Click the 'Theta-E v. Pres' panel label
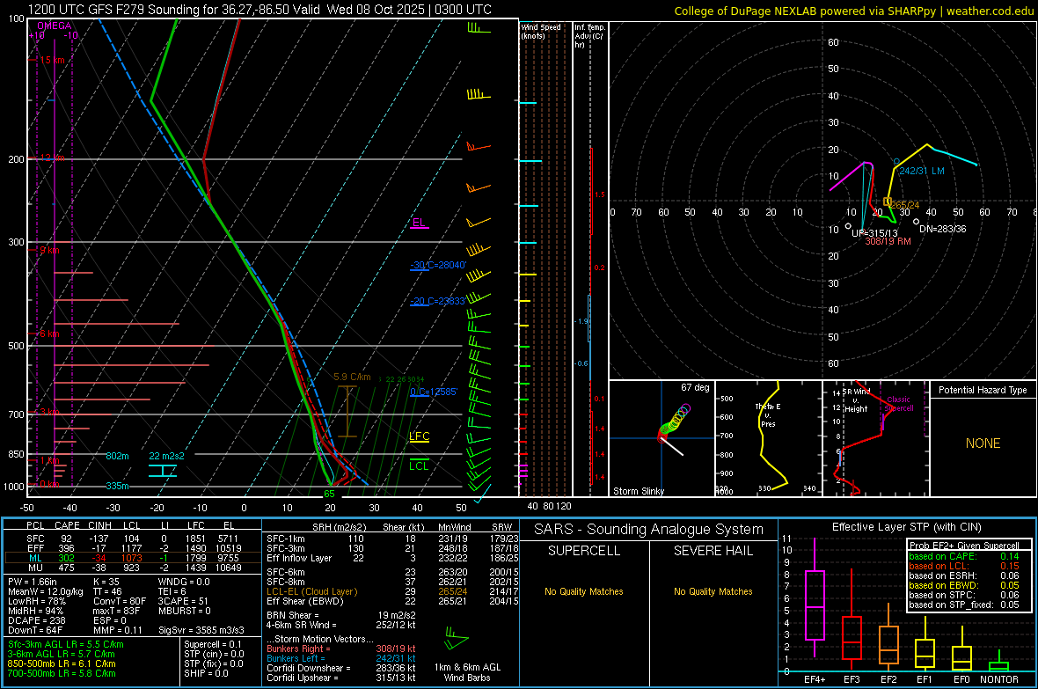Image resolution: width=1038 pixels, height=689 pixels. [x=768, y=414]
